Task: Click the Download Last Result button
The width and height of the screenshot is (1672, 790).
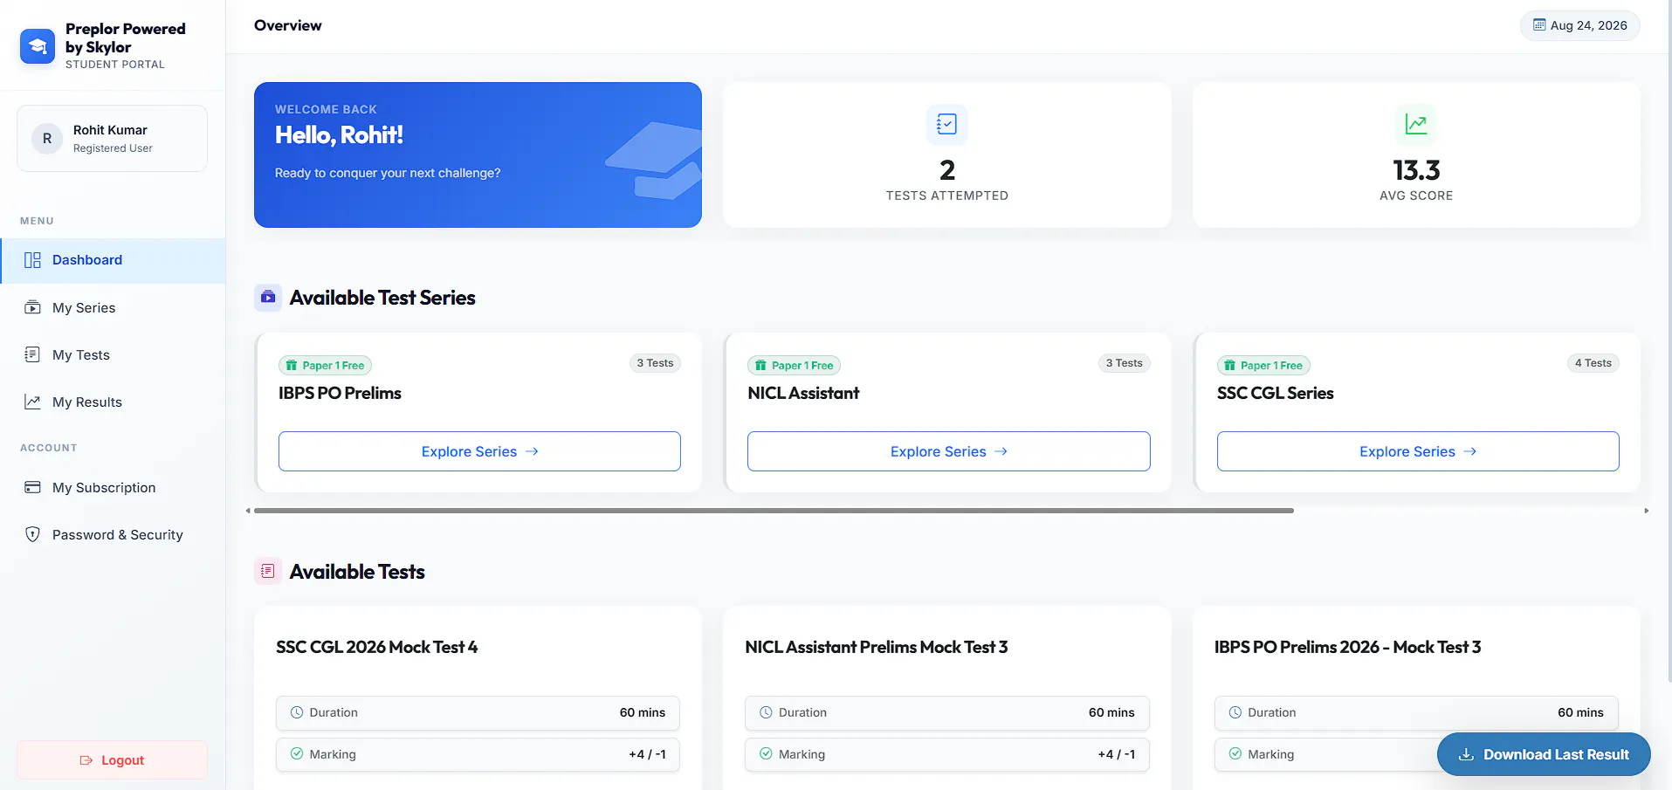Action: pyautogui.click(x=1544, y=754)
